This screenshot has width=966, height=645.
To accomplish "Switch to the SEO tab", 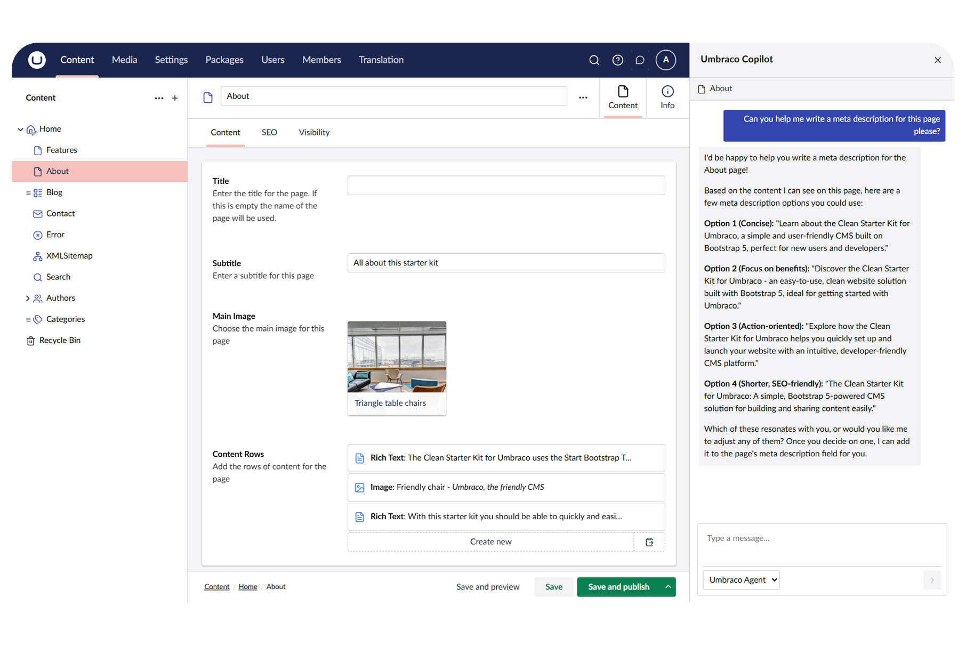I will click(269, 133).
